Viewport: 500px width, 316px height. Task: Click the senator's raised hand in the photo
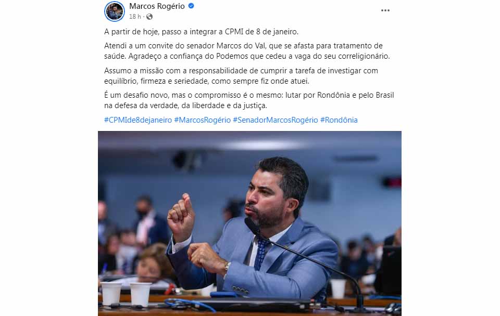click(x=181, y=217)
